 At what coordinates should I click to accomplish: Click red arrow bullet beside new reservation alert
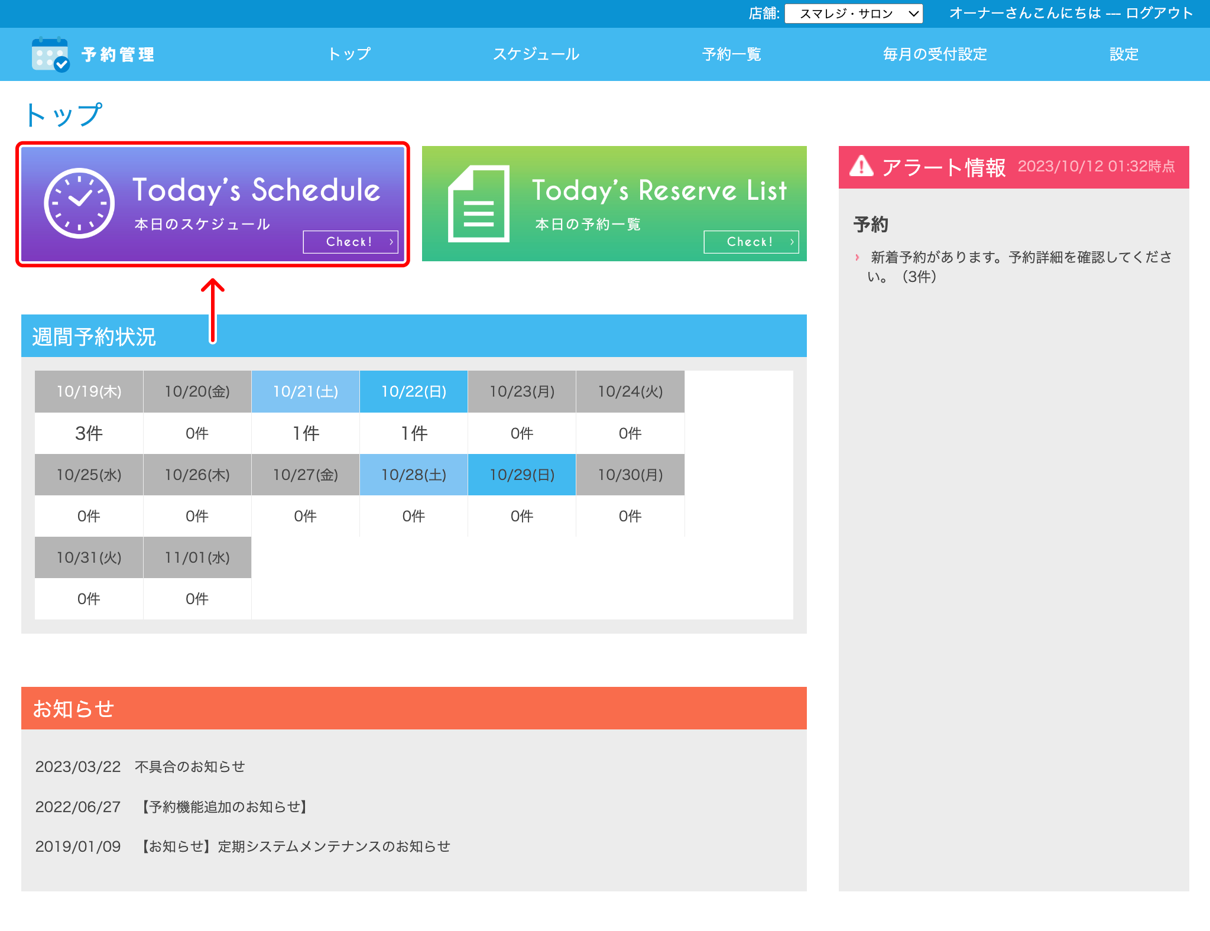pos(857,257)
